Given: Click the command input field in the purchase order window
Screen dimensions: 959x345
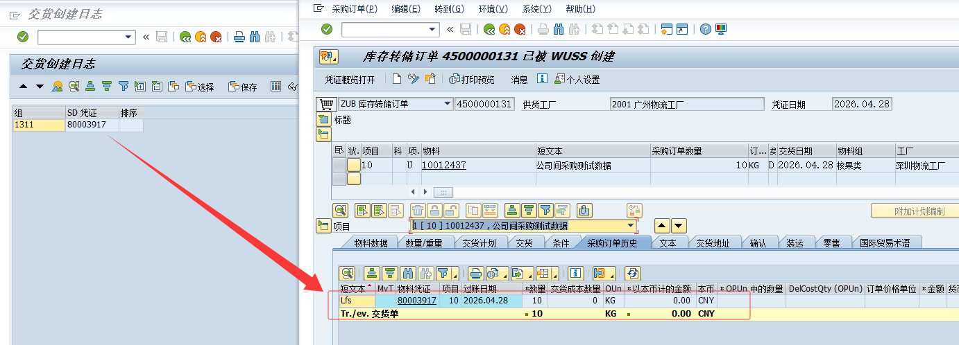Looking at the screenshot, I should (x=384, y=29).
